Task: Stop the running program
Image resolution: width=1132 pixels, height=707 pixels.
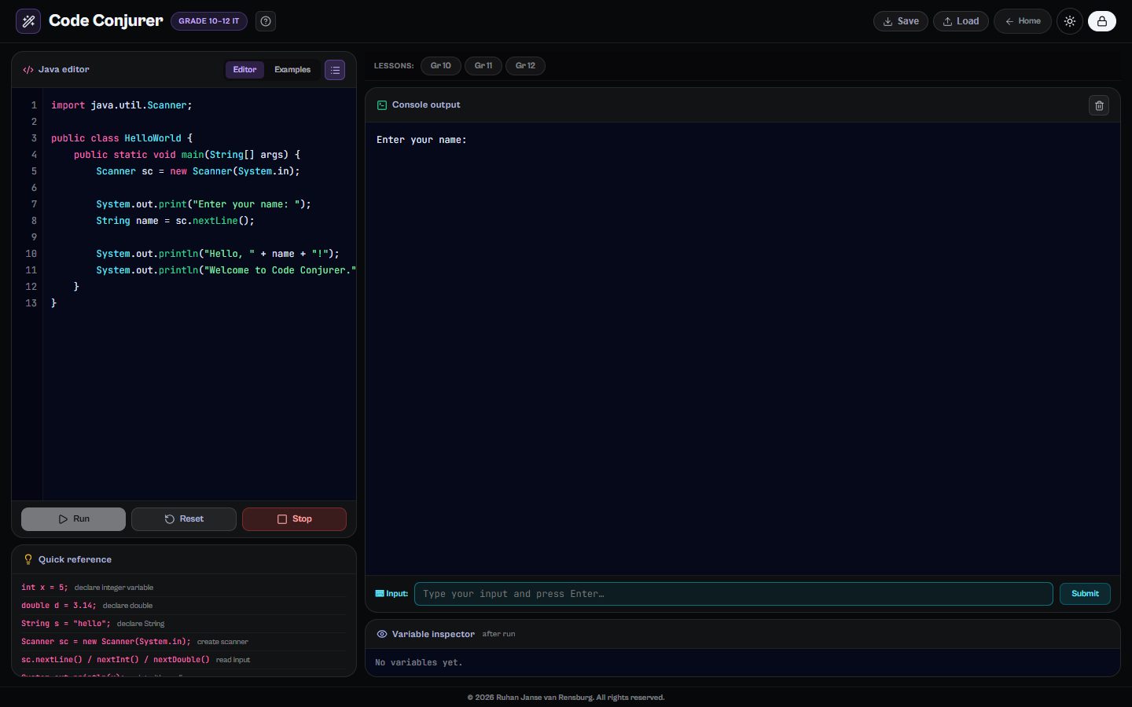Action: tap(294, 519)
